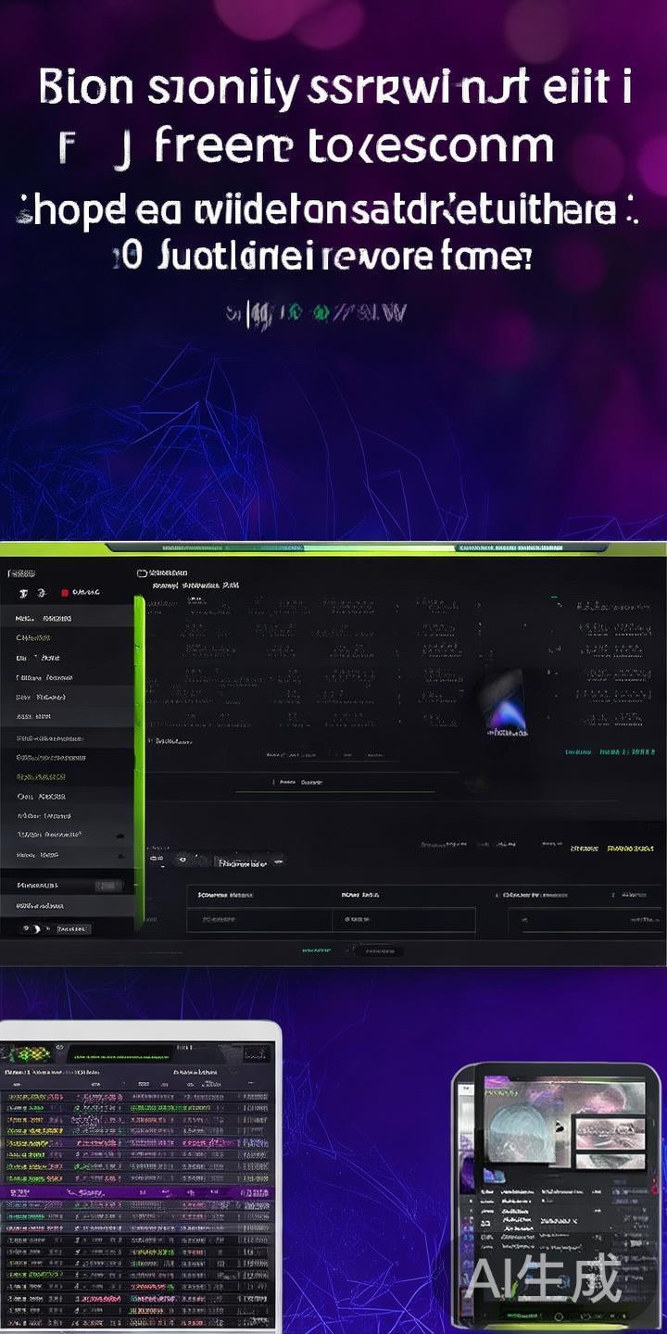
Task: Click the cloud icon in the left sidebar
Action: coord(120,835)
